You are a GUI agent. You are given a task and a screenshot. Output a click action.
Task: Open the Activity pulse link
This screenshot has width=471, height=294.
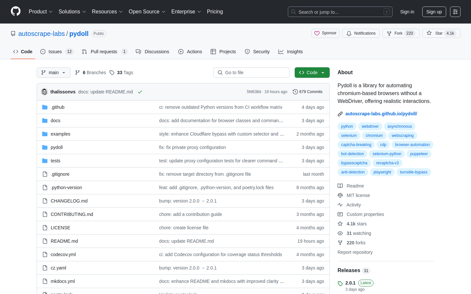(349, 205)
